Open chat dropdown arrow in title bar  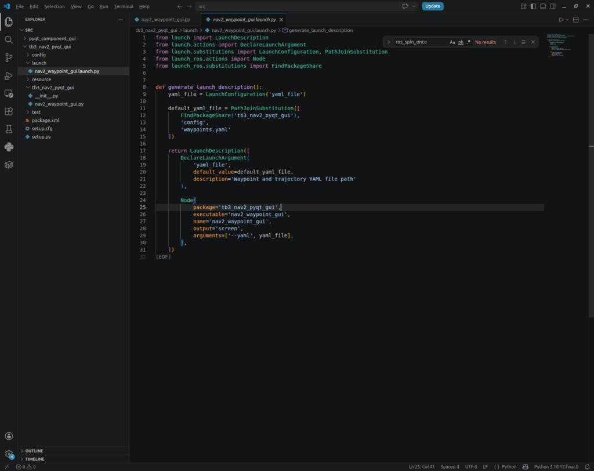pos(414,6)
